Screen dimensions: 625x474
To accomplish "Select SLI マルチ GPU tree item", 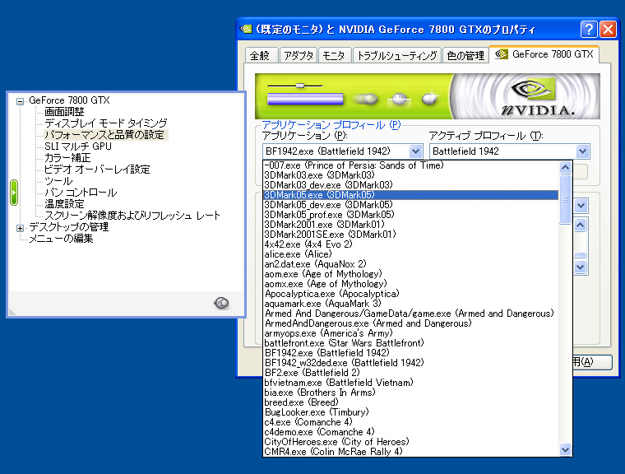I will tap(78, 146).
